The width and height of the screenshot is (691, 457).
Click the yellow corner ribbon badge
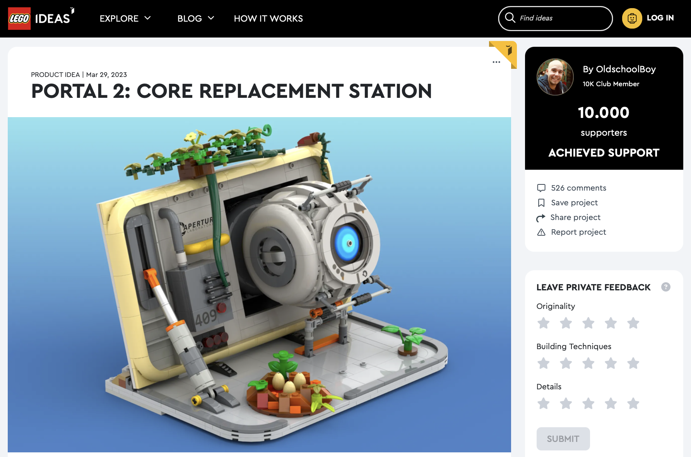coord(506,51)
